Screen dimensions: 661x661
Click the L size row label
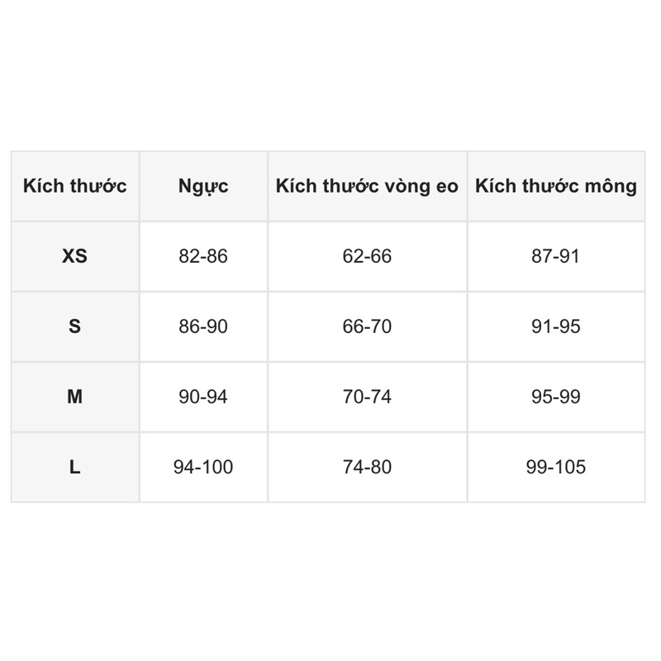click(x=75, y=468)
